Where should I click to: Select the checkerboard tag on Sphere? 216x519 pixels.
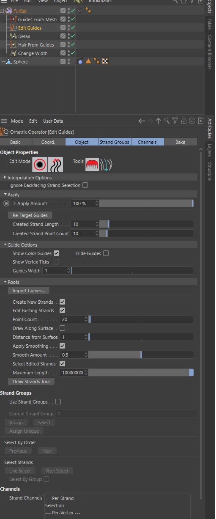pyautogui.click(x=105, y=61)
